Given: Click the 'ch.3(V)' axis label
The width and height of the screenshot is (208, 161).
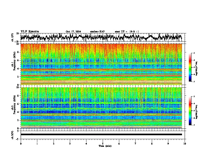Looking at the screenshot, I should pyautogui.click(x=13, y=135).
